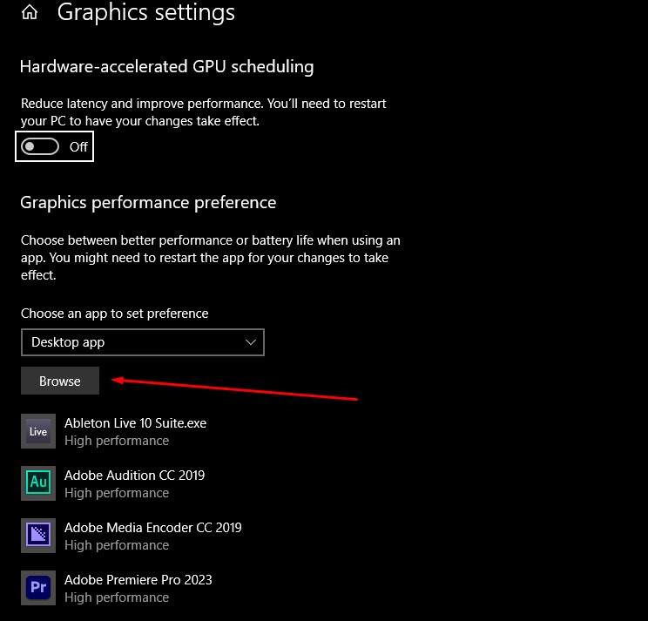Click the Adobe Premiere Pro Pr icon
Image resolution: width=648 pixels, height=621 pixels.
coord(37,588)
